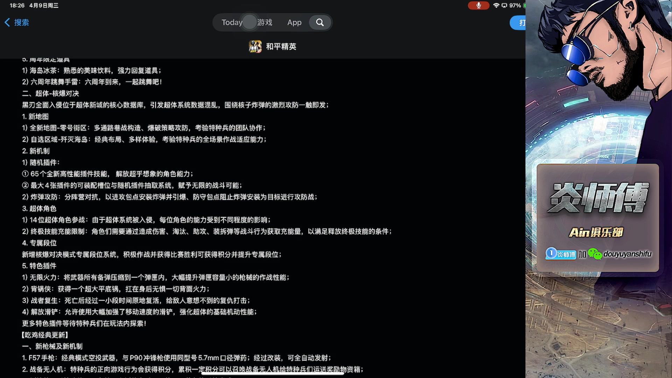This screenshot has width=672, height=378.
Task: Tap the line 2) 背锅侠
Action: 116,289
